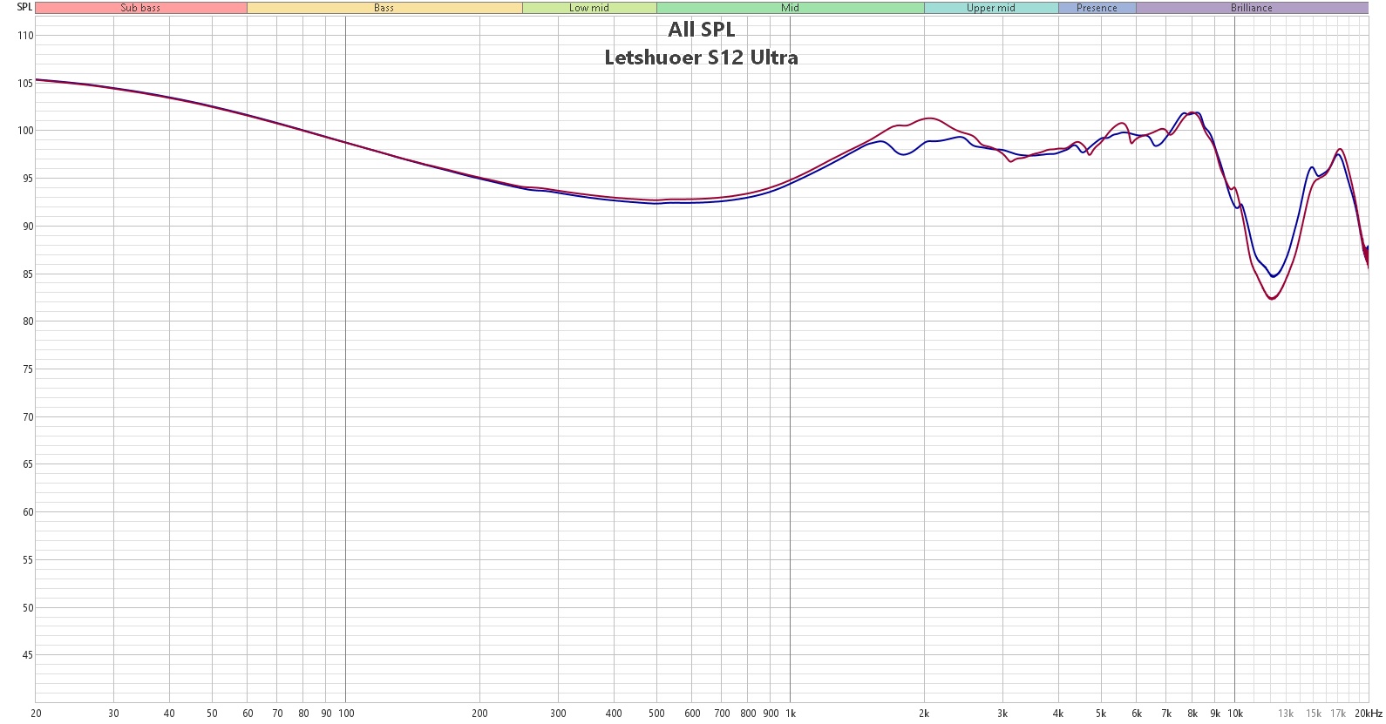This screenshot has height=724, width=1386.
Task: Select the 17k frequency axis label
Action: point(1338,714)
